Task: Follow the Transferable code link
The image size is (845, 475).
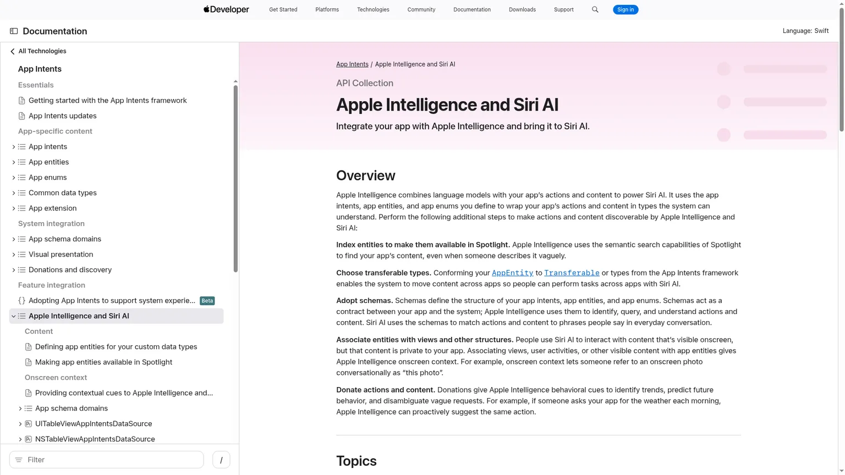Action: [x=572, y=273]
